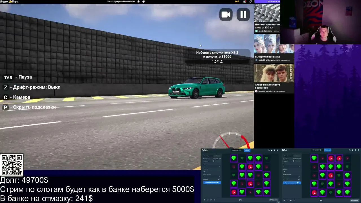This screenshot has height=203, width=361.
Task: Click the В банке на отмазку: 241$ text
Action: (46, 198)
